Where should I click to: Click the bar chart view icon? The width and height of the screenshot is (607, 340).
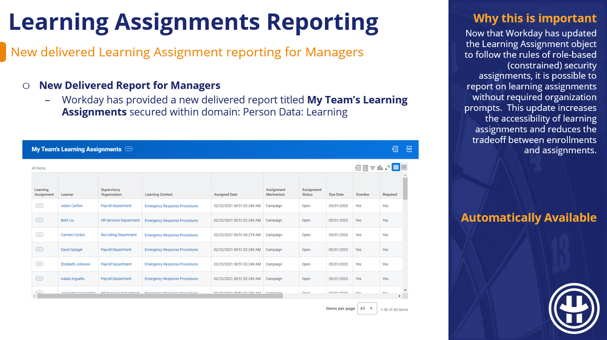[x=380, y=168]
